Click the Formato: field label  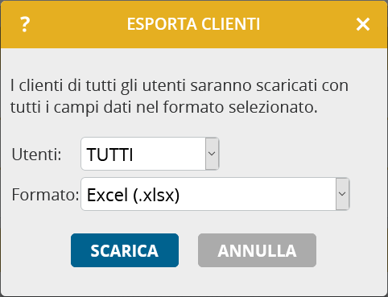click(x=45, y=195)
